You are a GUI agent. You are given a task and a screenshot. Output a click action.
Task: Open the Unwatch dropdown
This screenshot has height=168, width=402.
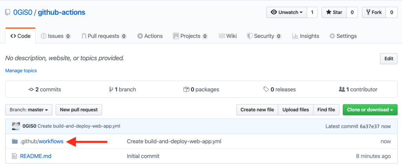[x=287, y=12]
